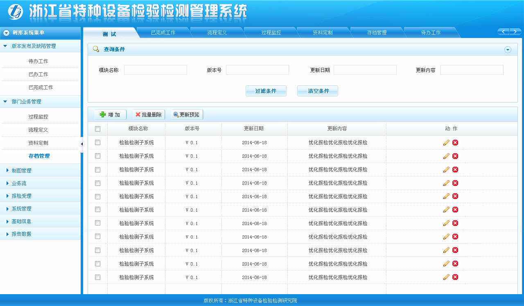Click the 清空条件 clear button
The height and width of the screenshot is (306, 524).
point(318,91)
